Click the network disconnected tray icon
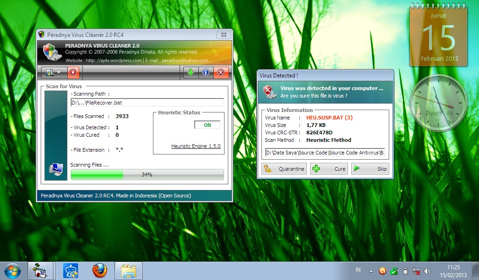This screenshot has width=479, height=280. tap(416, 271)
